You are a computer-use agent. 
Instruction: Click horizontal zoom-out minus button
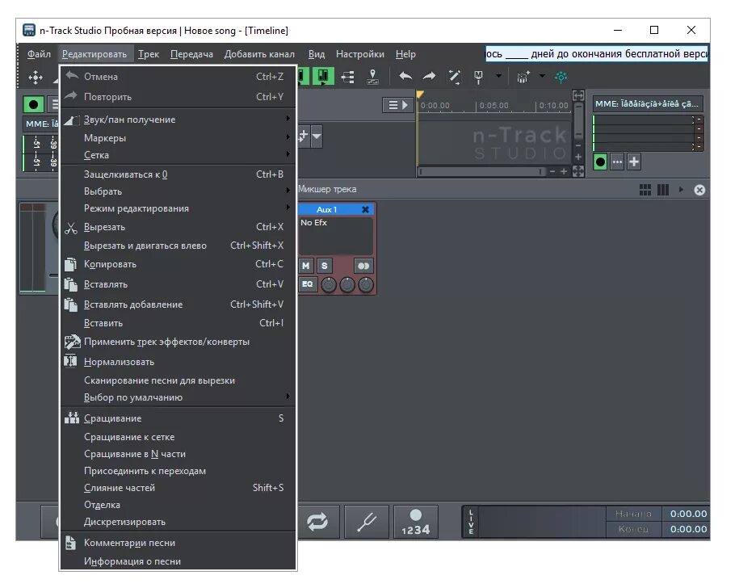coord(552,171)
